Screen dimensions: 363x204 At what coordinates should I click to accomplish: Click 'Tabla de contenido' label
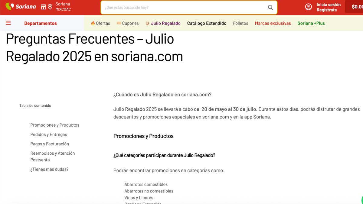[35, 106]
